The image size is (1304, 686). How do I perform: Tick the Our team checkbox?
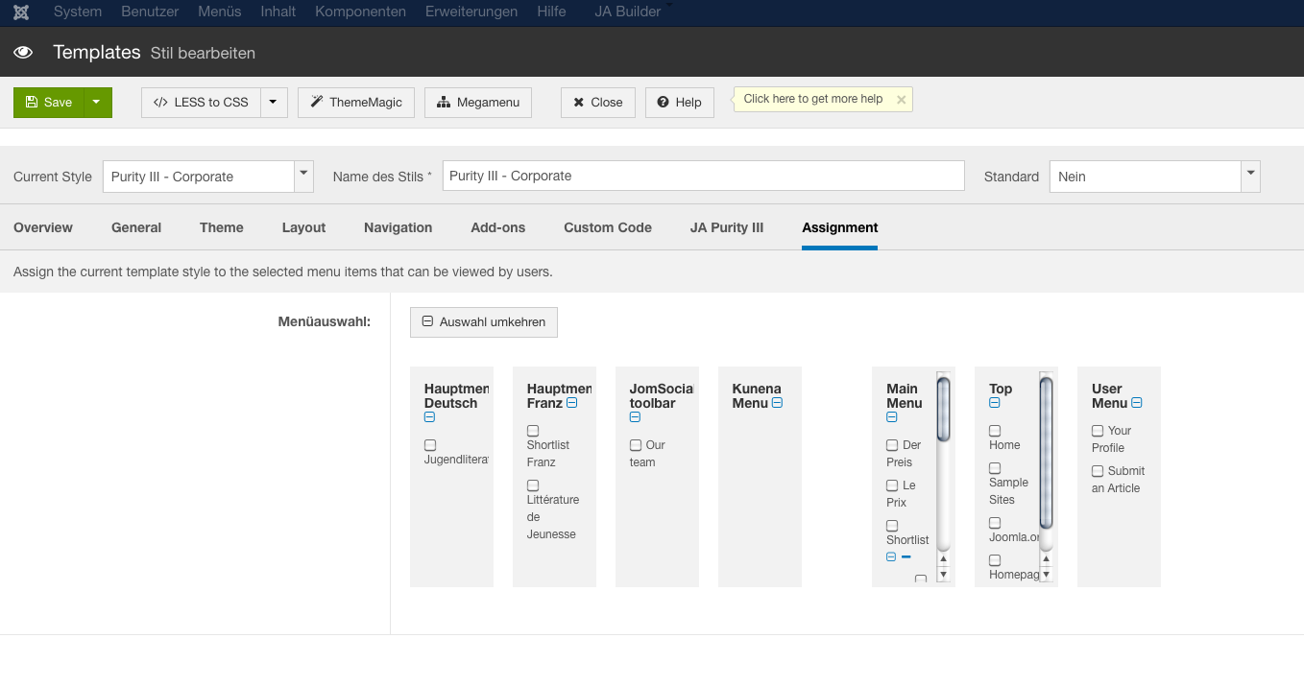pos(636,445)
